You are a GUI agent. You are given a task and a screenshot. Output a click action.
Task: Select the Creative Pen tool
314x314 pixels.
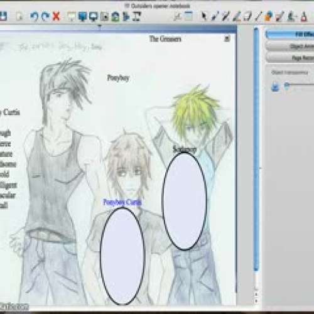coord(237,16)
